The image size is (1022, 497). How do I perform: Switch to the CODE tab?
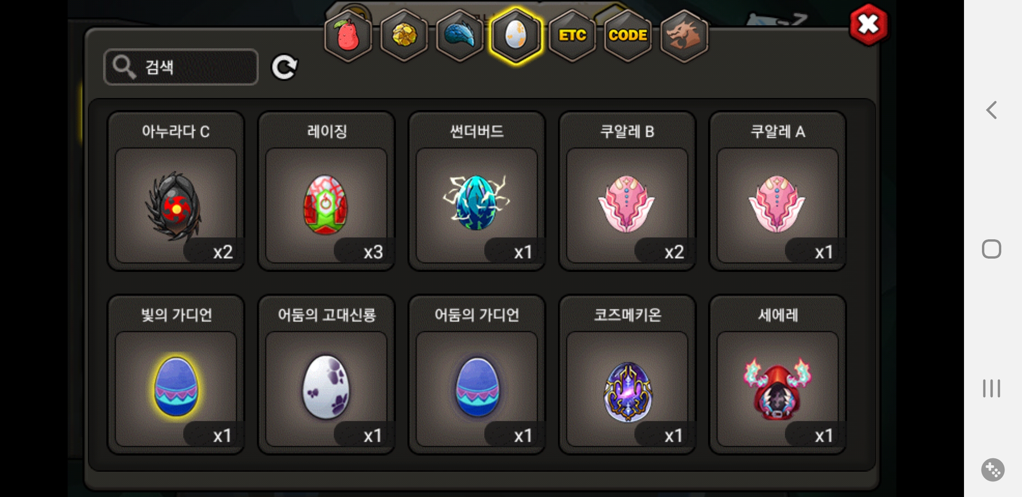[x=628, y=35]
